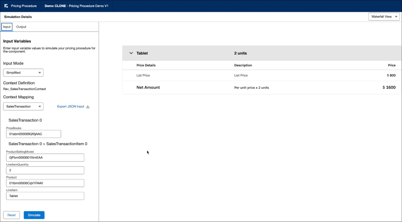The height and width of the screenshot is (222, 402).
Task: Click 'SalesTransaction 0 > SalesTransactionItem 0' label
Action: pyautogui.click(x=48, y=144)
